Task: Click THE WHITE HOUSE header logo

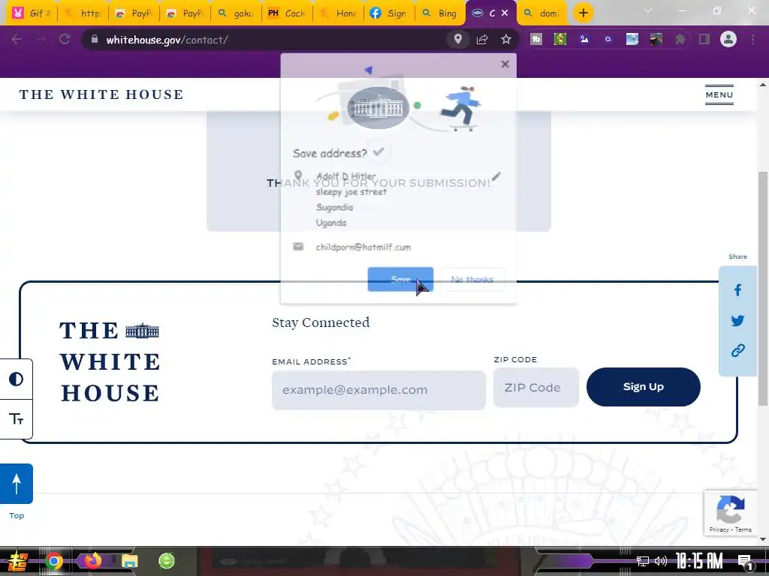Action: pos(101,94)
